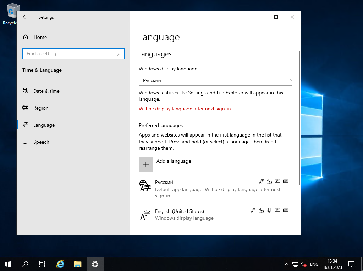Open Region settings using the globe icon
The width and height of the screenshot is (363, 271).
26,108
